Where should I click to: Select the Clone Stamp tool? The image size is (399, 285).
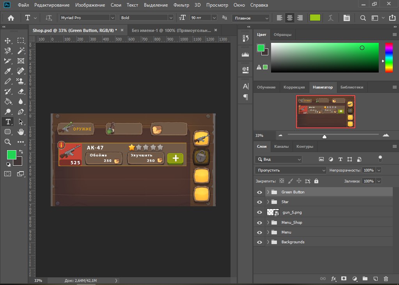[x=21, y=81]
